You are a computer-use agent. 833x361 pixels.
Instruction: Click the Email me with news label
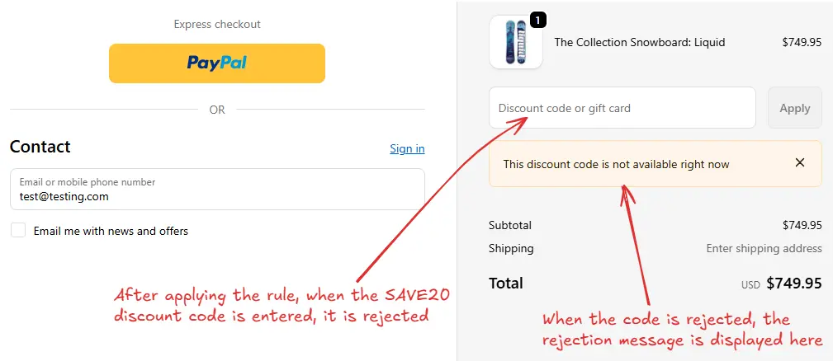111,231
